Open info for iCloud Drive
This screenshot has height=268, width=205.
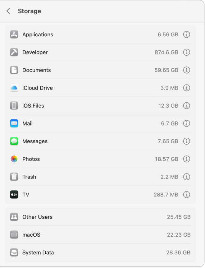187,88
